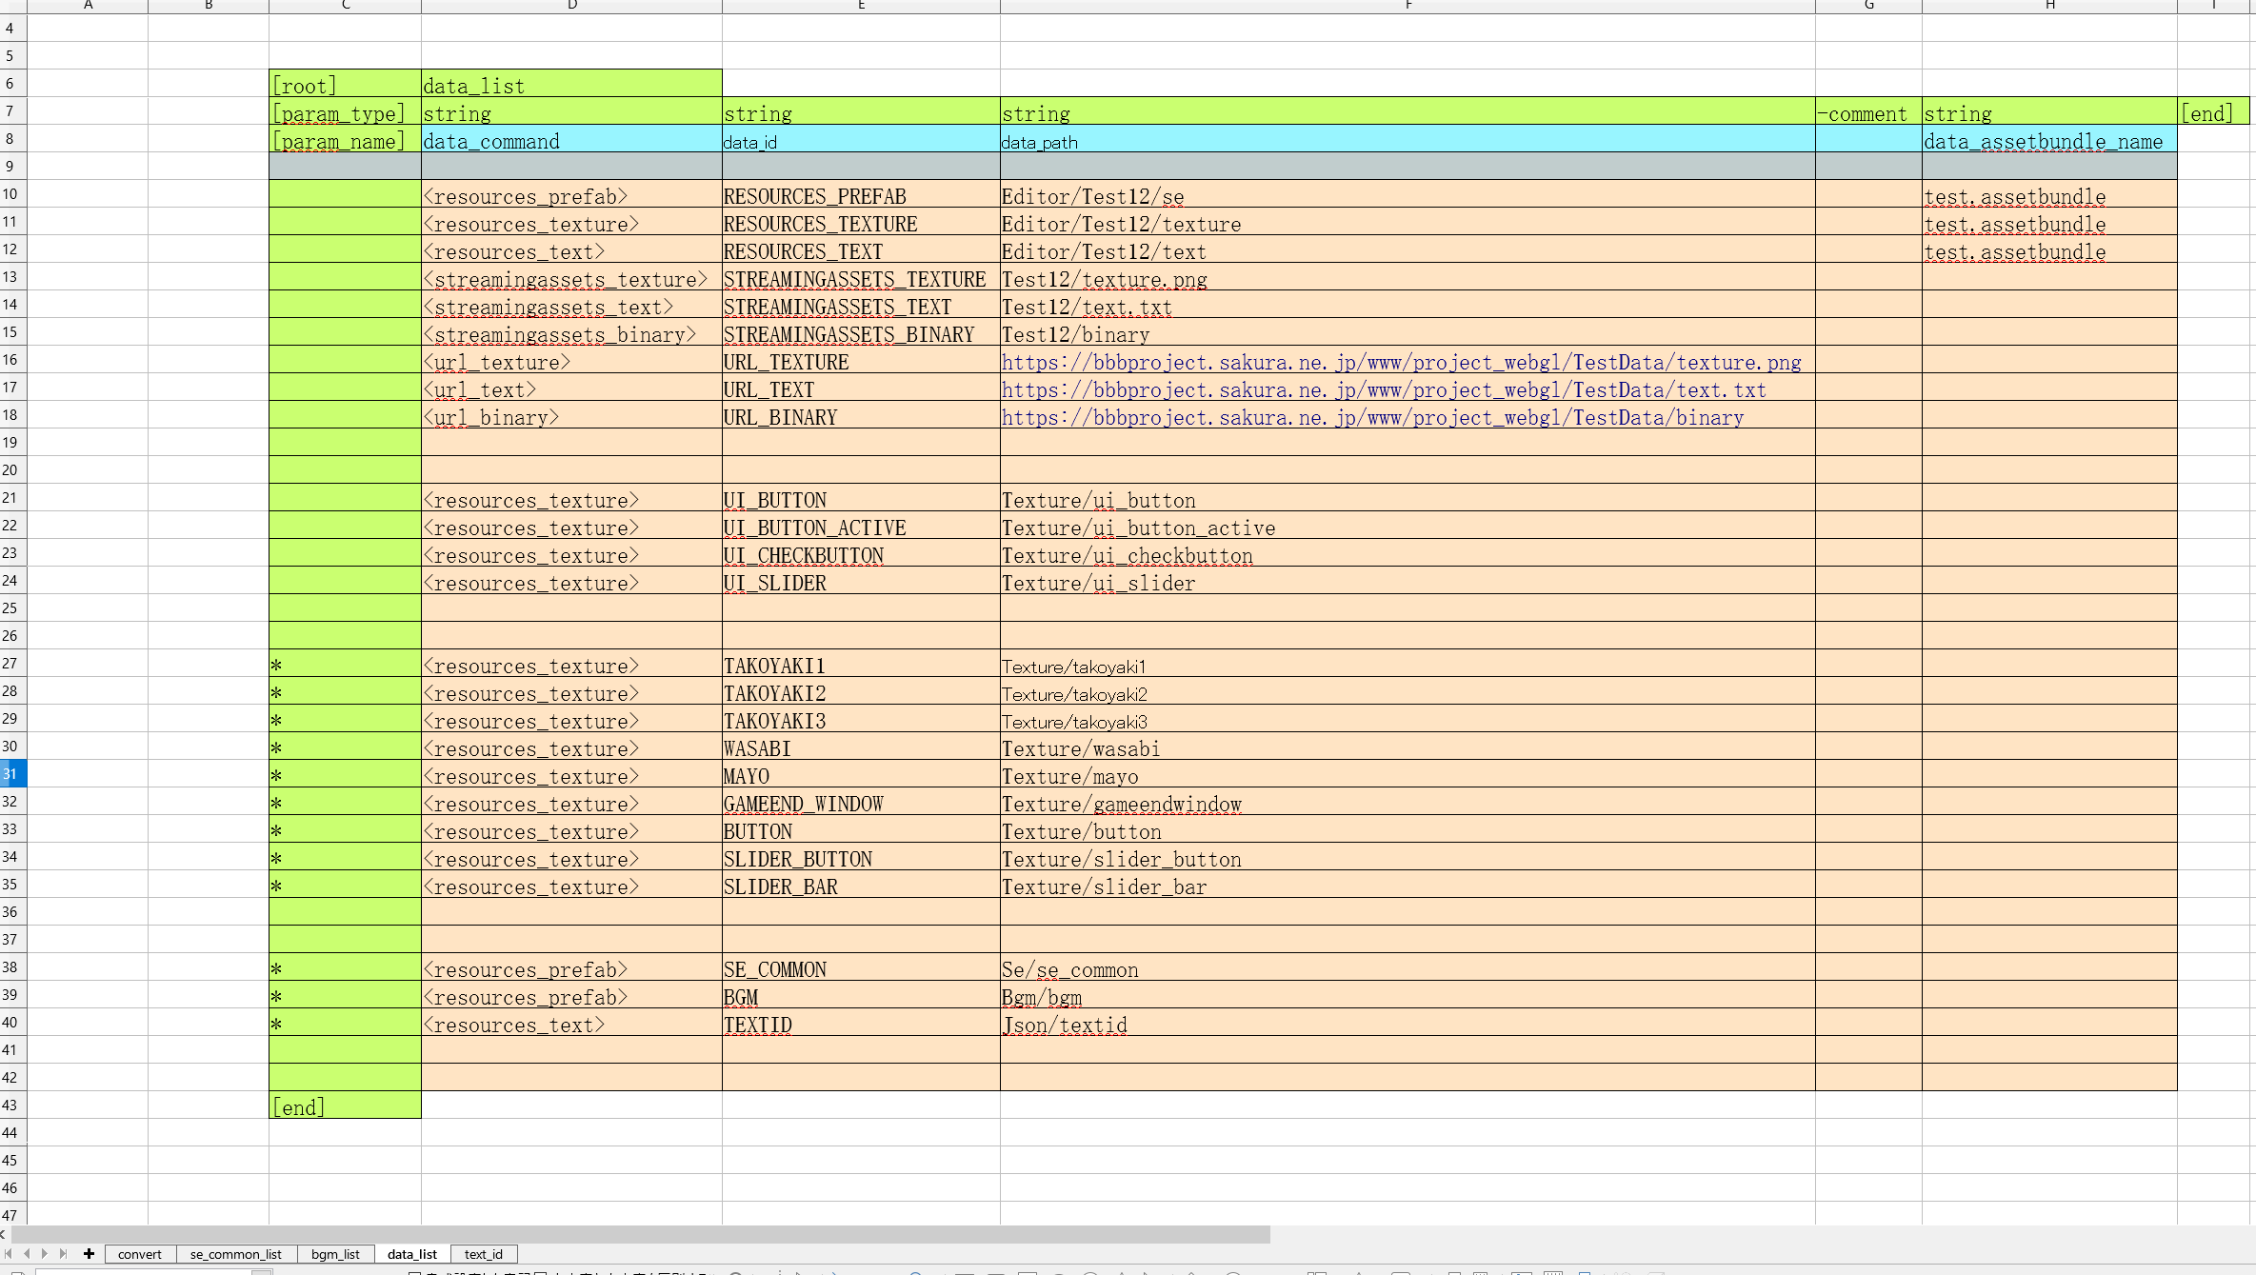Select row 31 header
The height and width of the screenshot is (1275, 2256).
12,774
